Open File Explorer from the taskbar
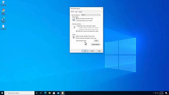The image size is (169, 95). coord(50,93)
